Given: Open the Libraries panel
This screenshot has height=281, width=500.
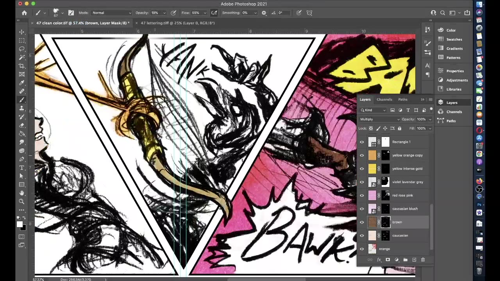Looking at the screenshot, I should point(454,89).
